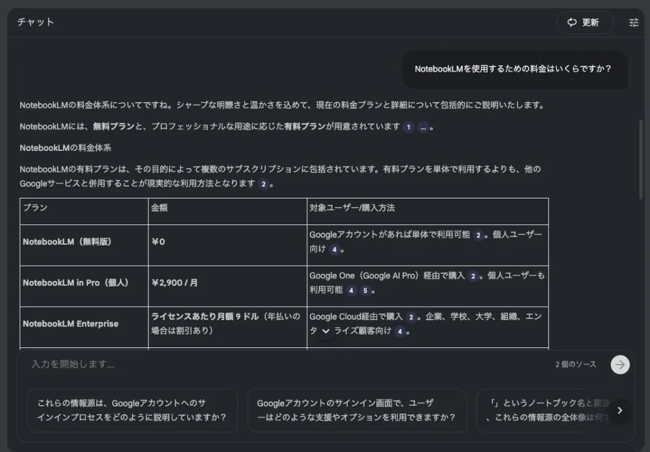Viewport: 650px width, 452px height.
Task: Select the Googleアカウントのサインイン画面 suggested question
Action: tap(357, 411)
